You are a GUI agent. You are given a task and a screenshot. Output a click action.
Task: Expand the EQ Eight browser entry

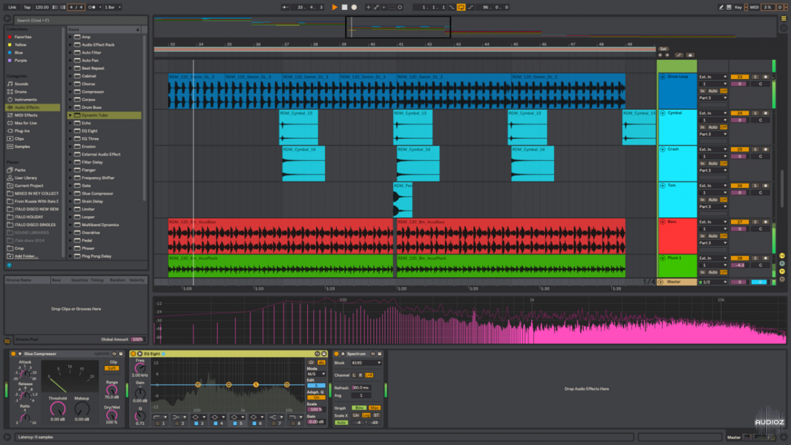point(71,131)
